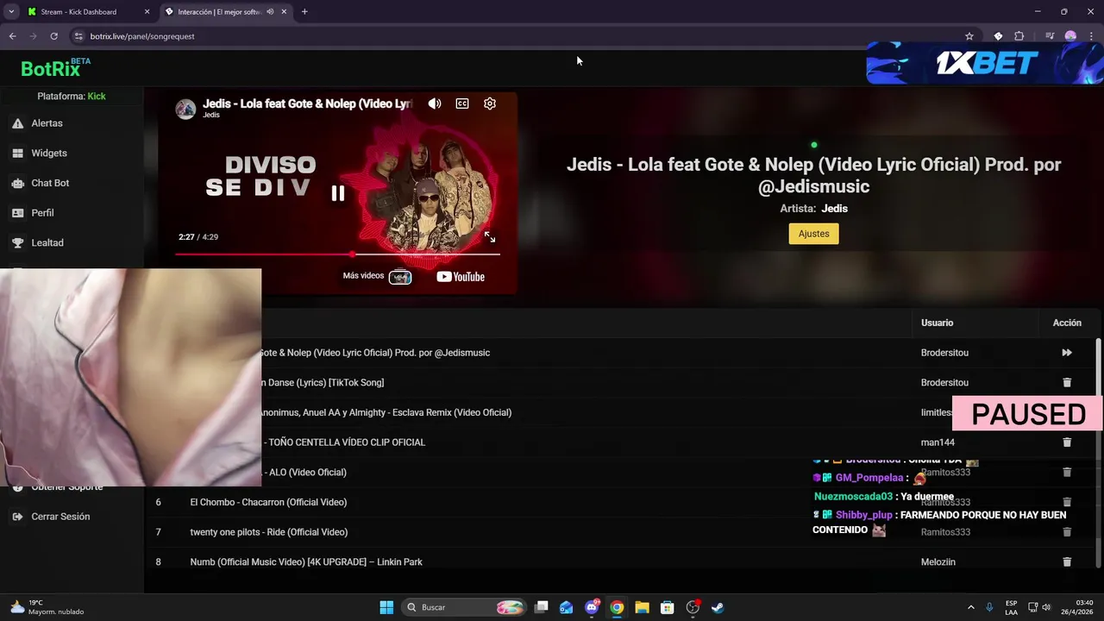1104x621 pixels.
Task: Pause the playing video
Action: pyautogui.click(x=338, y=193)
